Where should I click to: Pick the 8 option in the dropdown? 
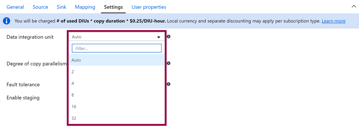point(117,95)
